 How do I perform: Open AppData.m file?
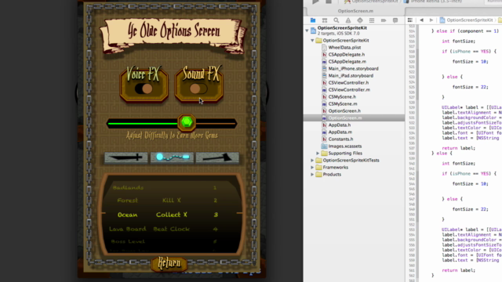coord(340,132)
